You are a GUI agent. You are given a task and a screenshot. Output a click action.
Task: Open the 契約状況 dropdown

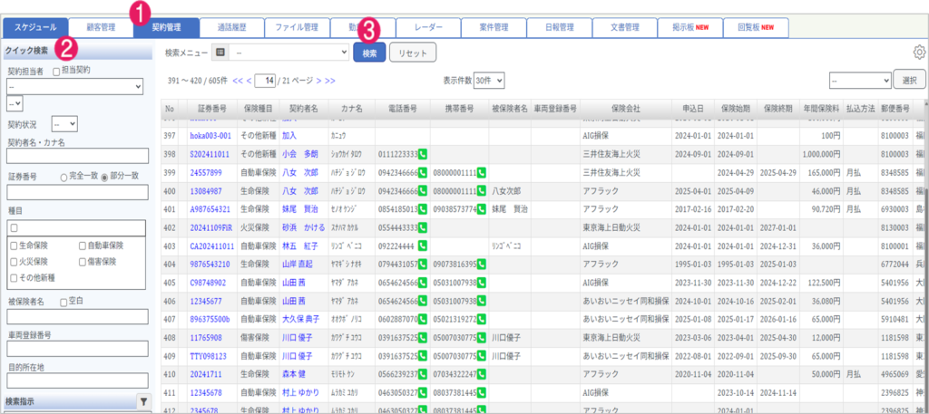(x=64, y=124)
